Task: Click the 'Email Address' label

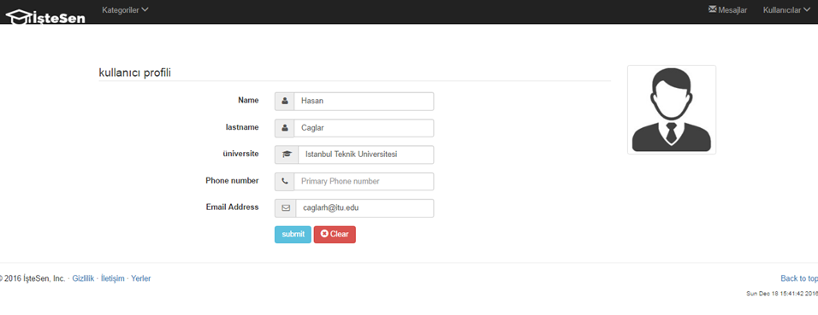Action: click(x=232, y=207)
